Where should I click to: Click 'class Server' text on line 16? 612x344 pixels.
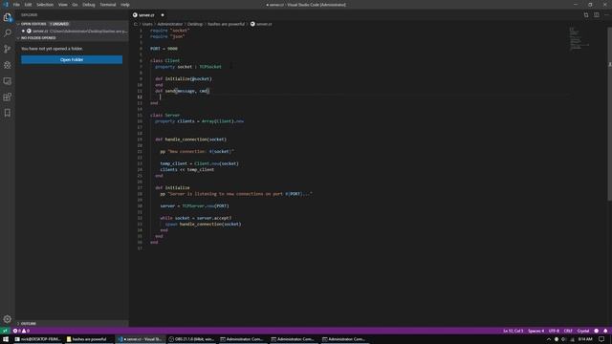(165, 115)
